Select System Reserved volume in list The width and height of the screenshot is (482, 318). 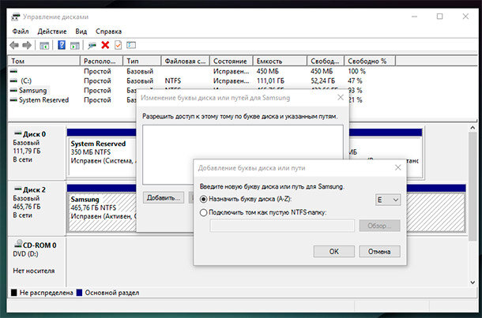43,99
